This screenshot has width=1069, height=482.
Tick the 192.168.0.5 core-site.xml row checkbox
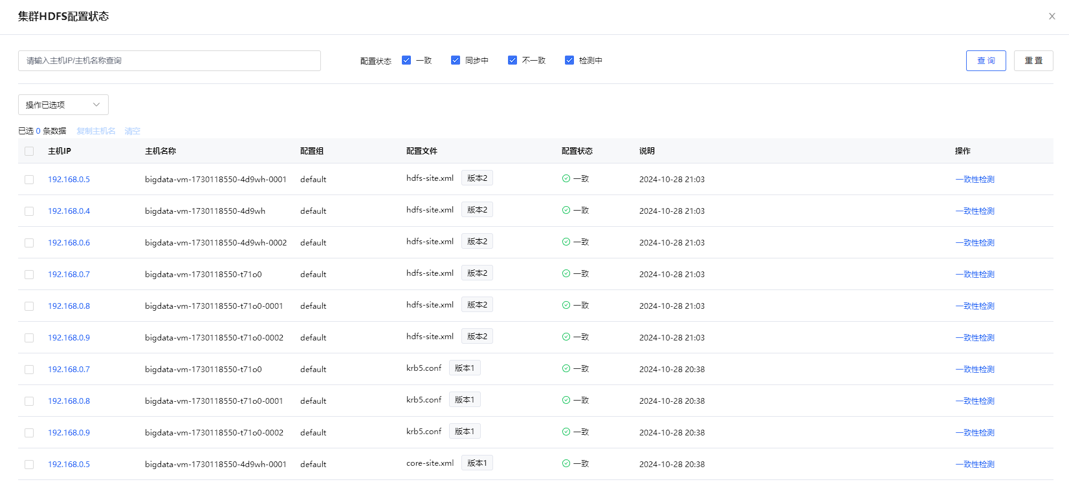tap(29, 465)
